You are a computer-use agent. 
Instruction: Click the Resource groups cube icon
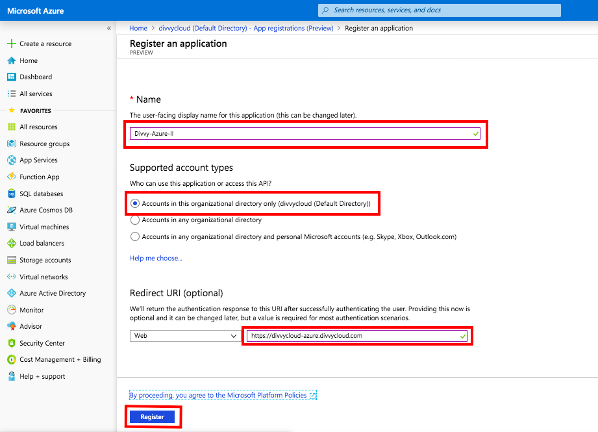(x=12, y=144)
